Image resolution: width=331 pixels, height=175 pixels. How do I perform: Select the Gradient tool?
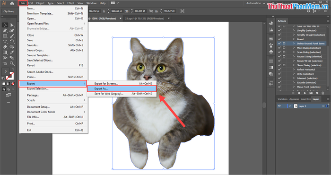(x=5, y=52)
